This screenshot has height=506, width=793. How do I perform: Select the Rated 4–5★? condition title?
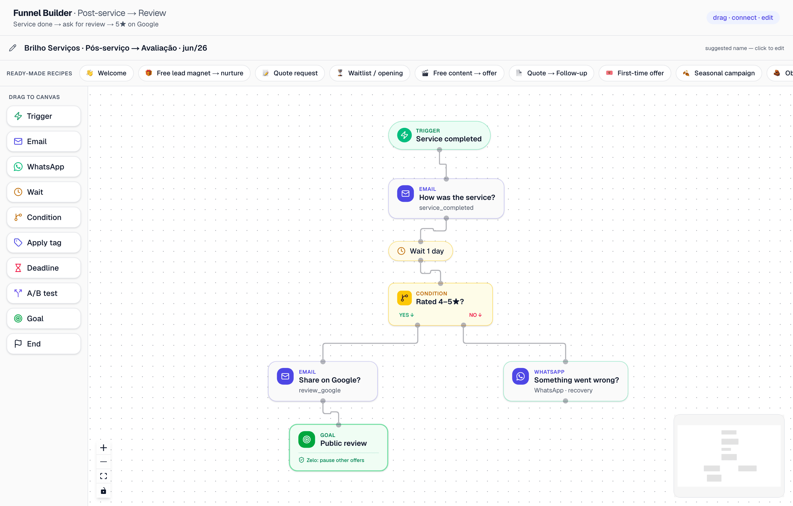tap(440, 302)
